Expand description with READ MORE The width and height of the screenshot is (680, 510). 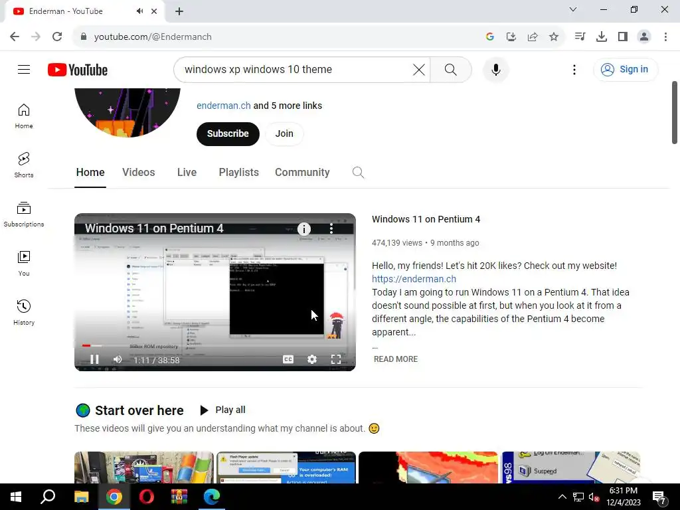pyautogui.click(x=396, y=359)
